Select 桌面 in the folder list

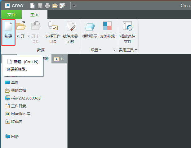[x=12, y=82]
